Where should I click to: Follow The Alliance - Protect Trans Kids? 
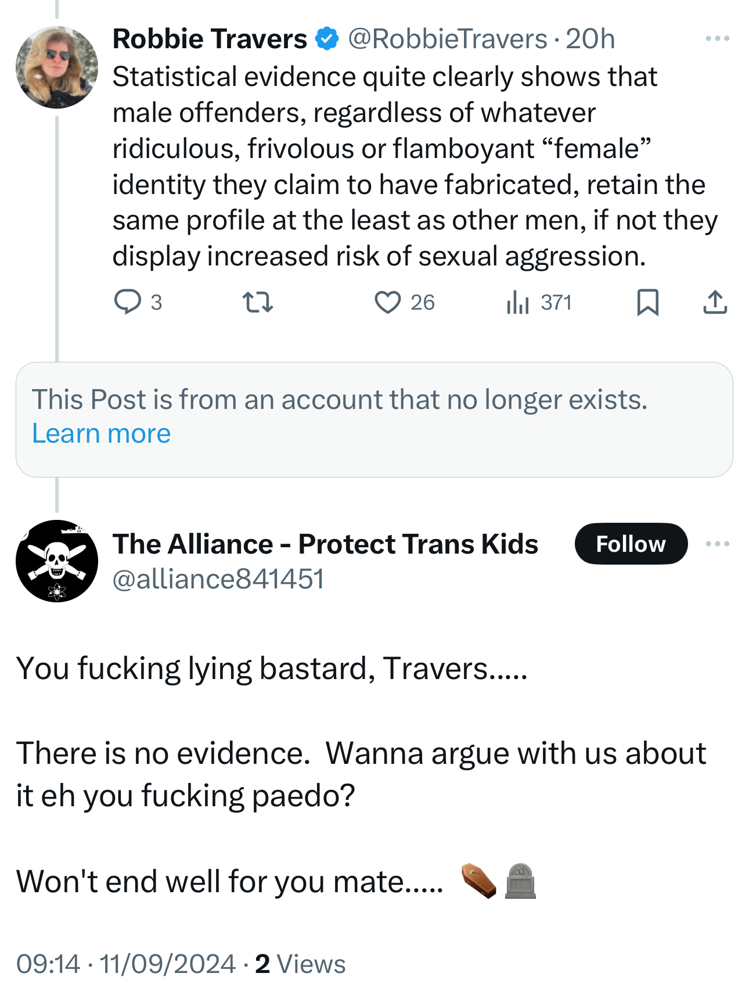[x=631, y=544]
